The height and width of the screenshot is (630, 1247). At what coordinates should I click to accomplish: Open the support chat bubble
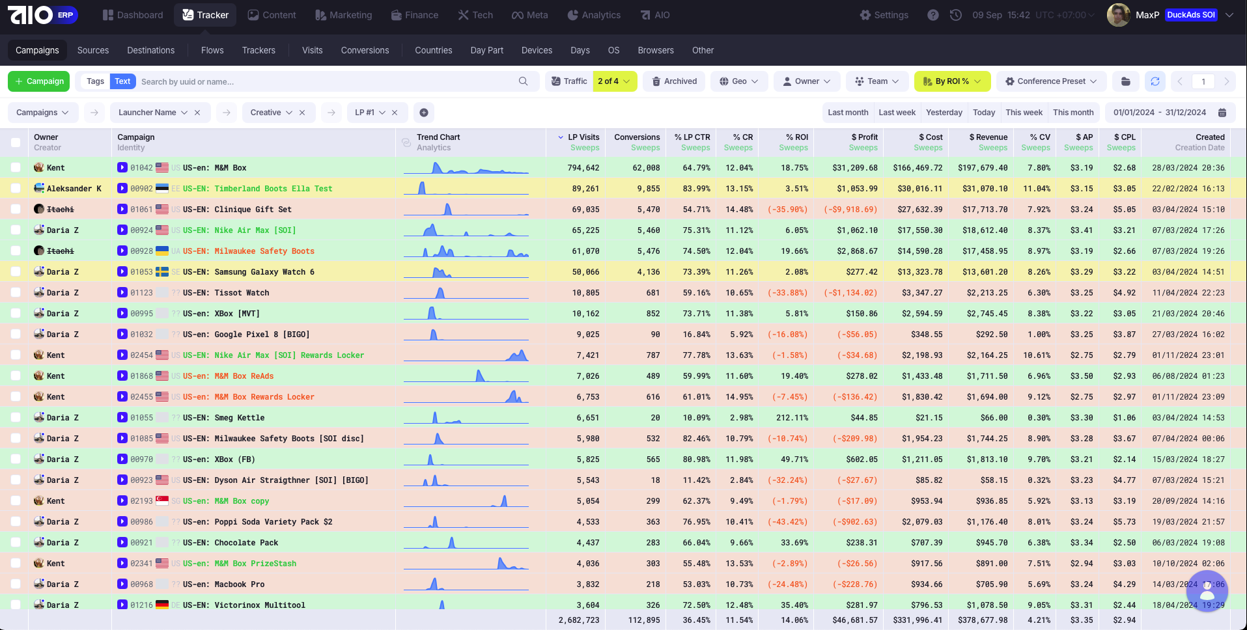point(1207,591)
